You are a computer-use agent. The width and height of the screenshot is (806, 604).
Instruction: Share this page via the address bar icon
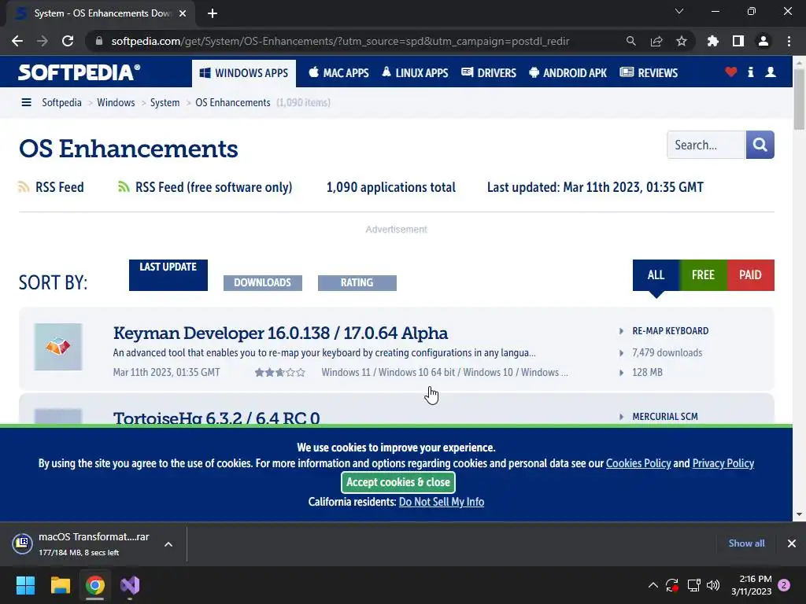point(656,41)
